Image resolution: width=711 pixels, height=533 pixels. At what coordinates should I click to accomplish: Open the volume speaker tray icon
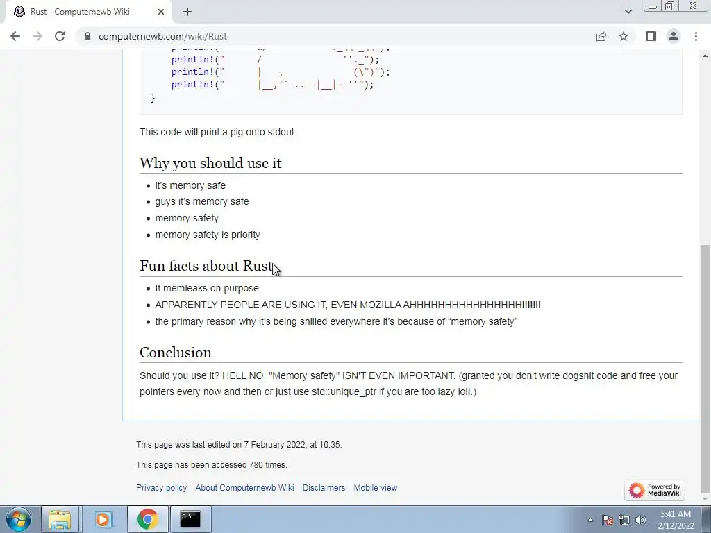[641, 520]
